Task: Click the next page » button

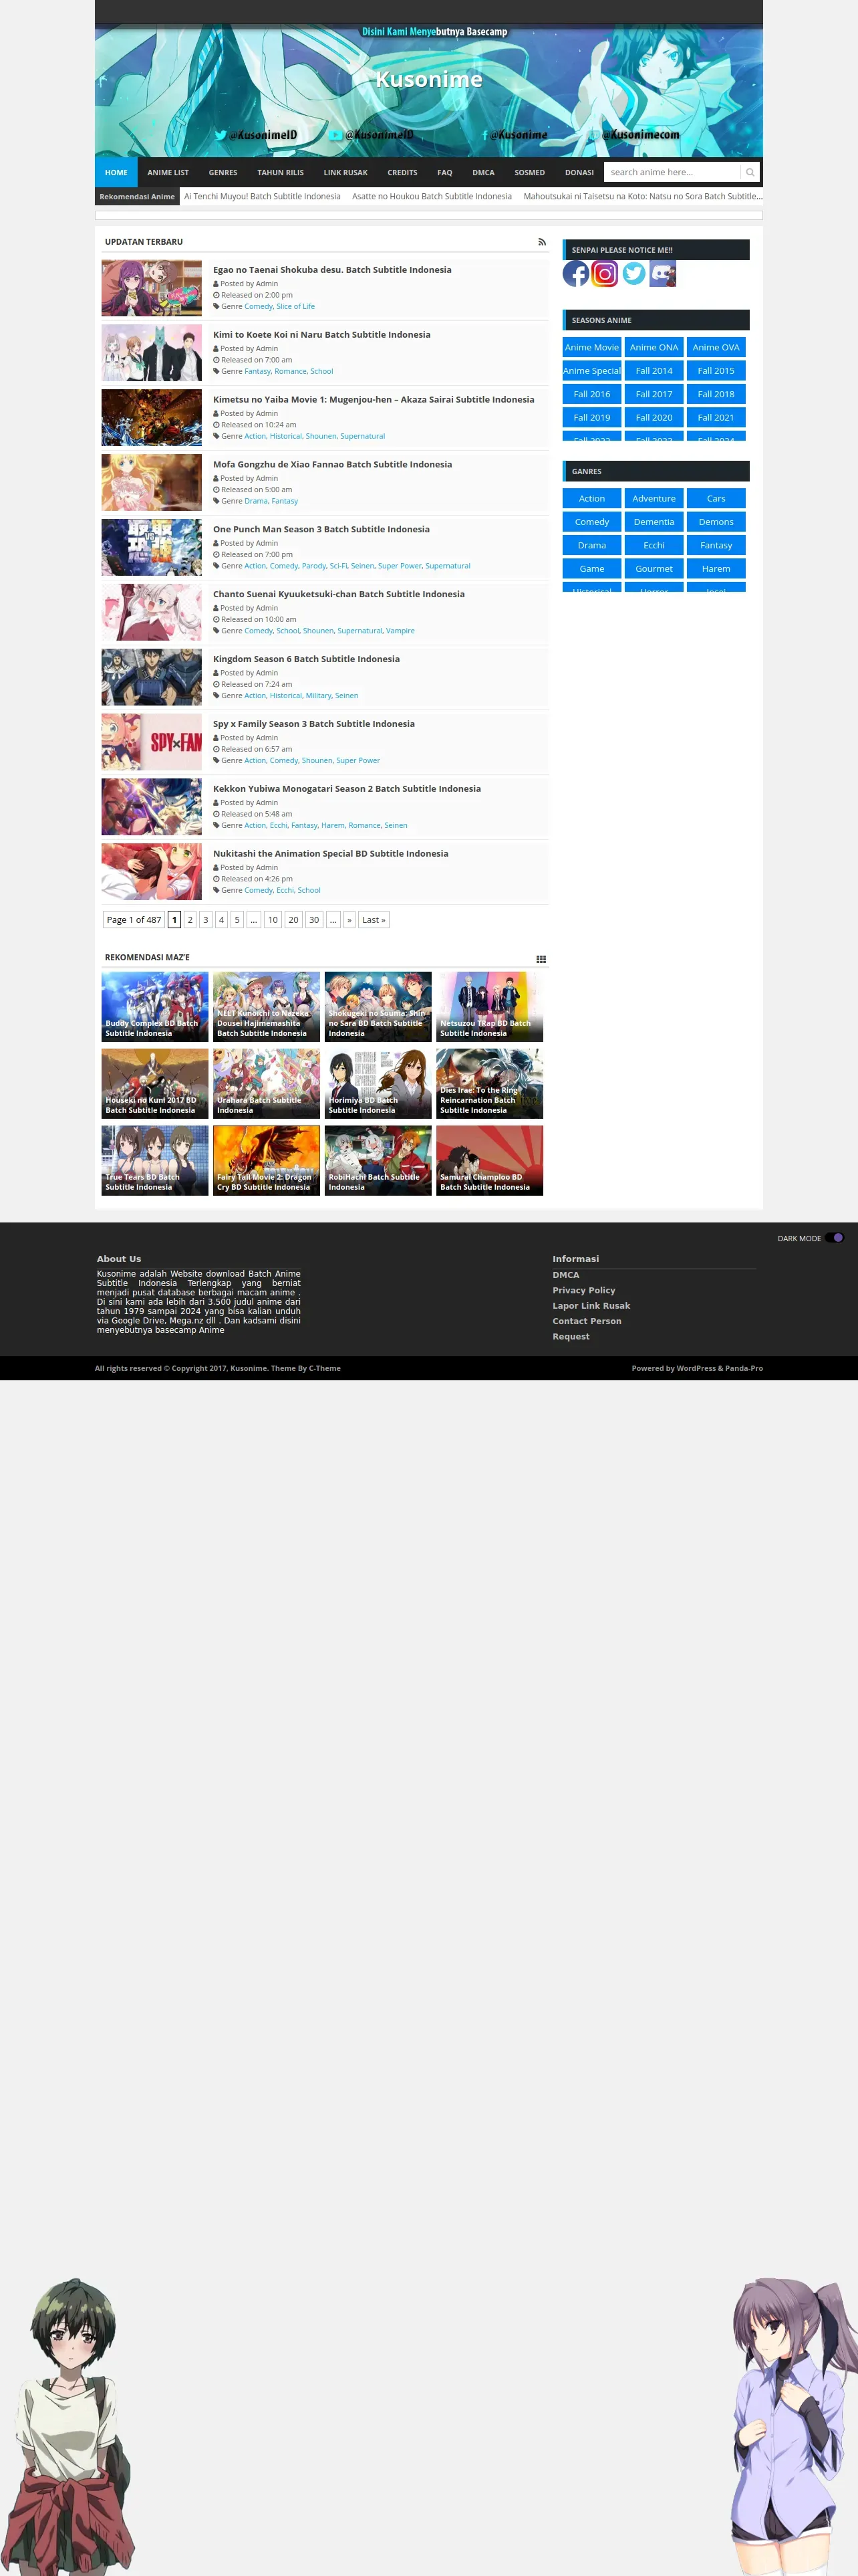Action: pyautogui.click(x=349, y=920)
